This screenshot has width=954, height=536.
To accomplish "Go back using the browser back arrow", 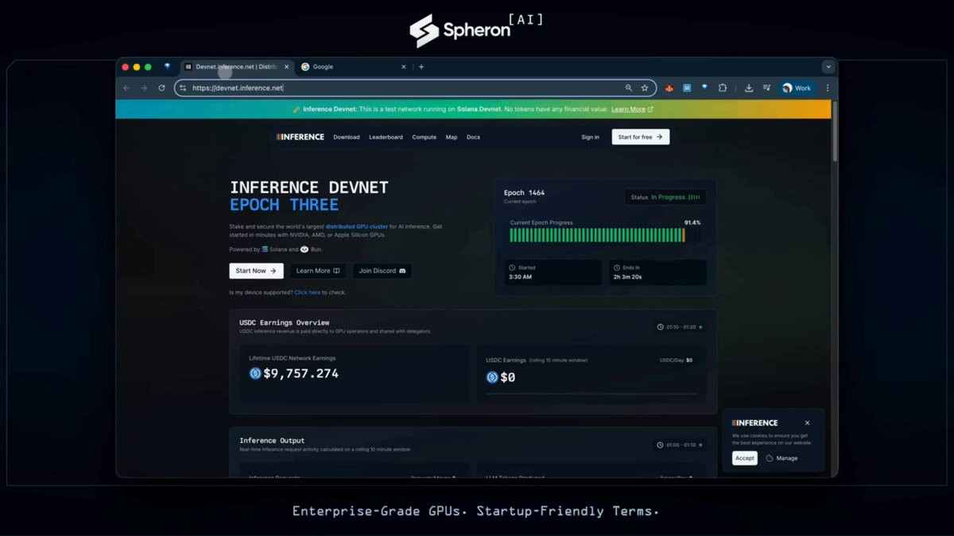I will click(126, 88).
